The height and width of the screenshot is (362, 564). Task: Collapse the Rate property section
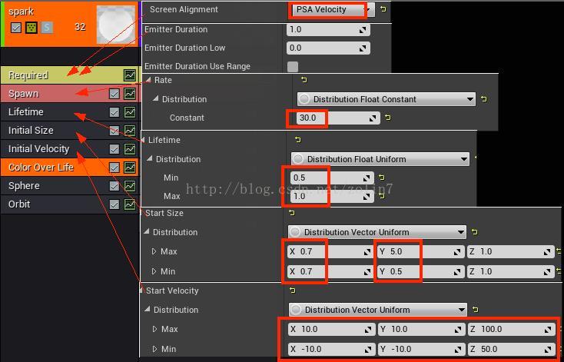pyautogui.click(x=148, y=80)
